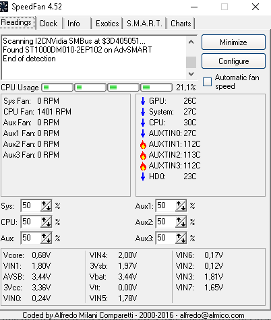Open the S.M.A.R.T. tab
This screenshot has width=271, height=320.
(x=144, y=24)
